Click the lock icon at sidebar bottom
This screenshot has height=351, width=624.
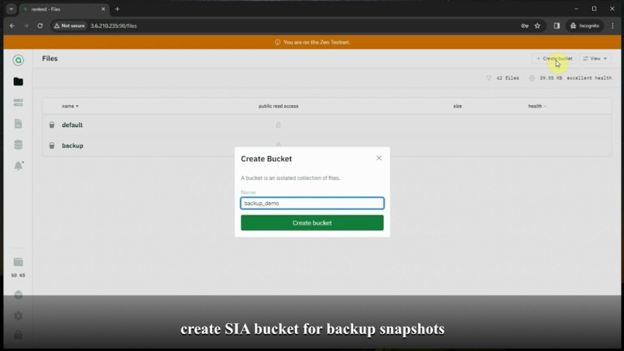pos(19,335)
